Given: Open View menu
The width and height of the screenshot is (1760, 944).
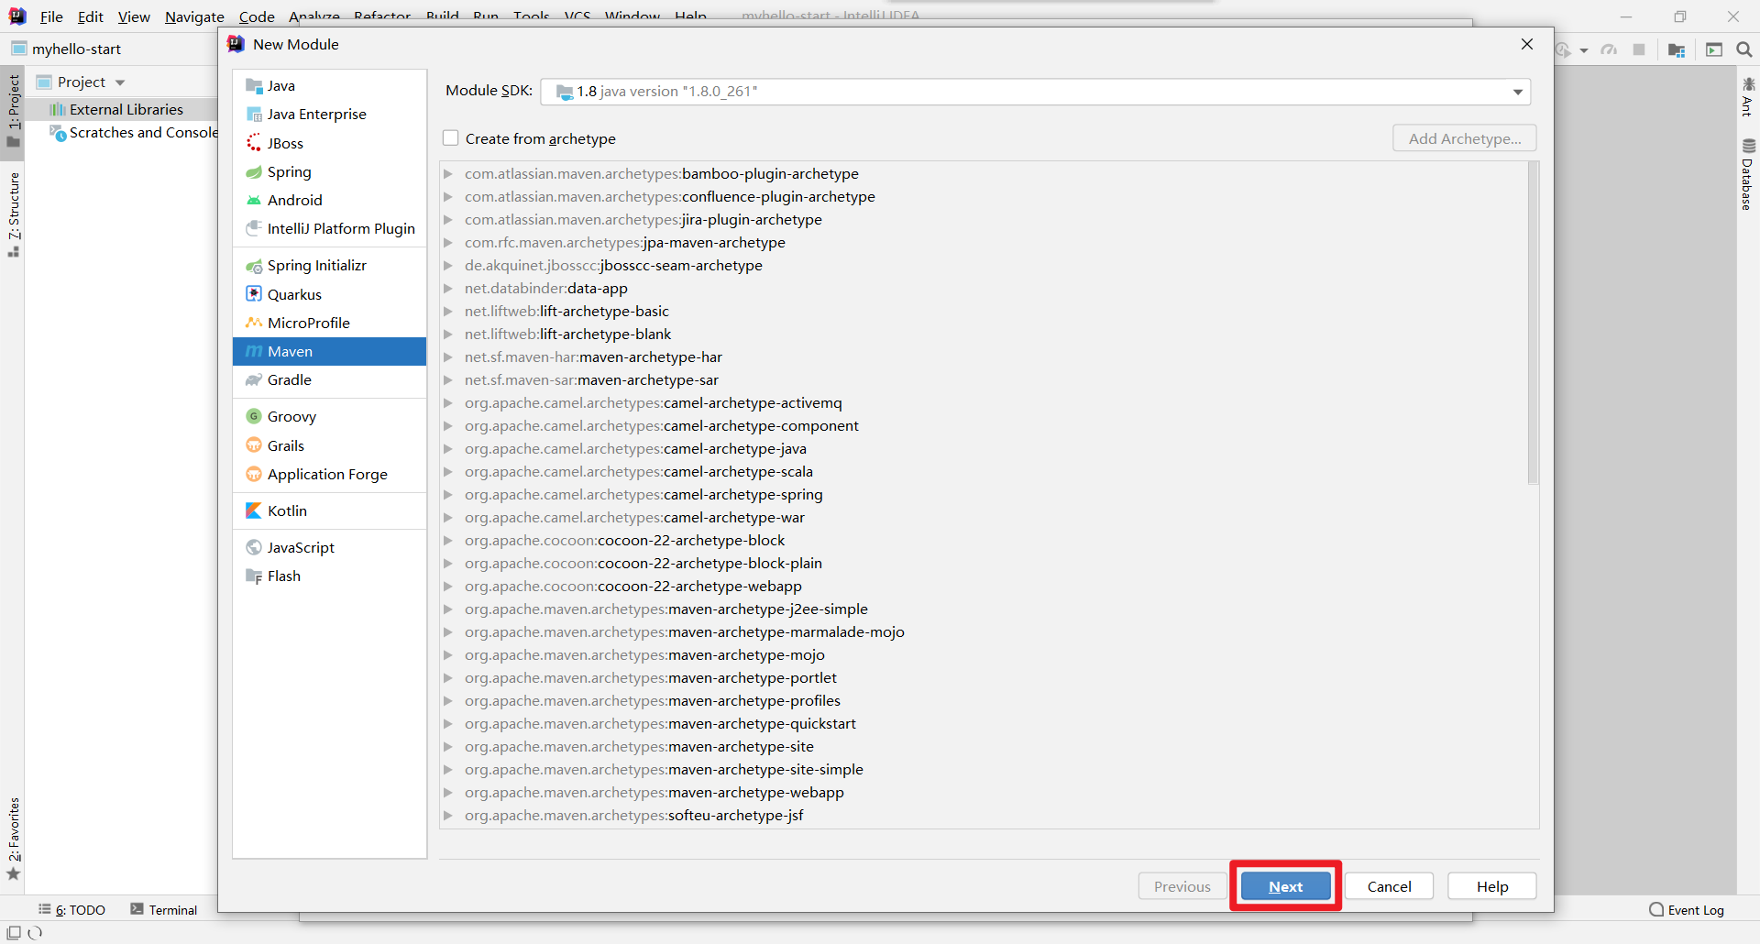Looking at the screenshot, I should point(134,16).
